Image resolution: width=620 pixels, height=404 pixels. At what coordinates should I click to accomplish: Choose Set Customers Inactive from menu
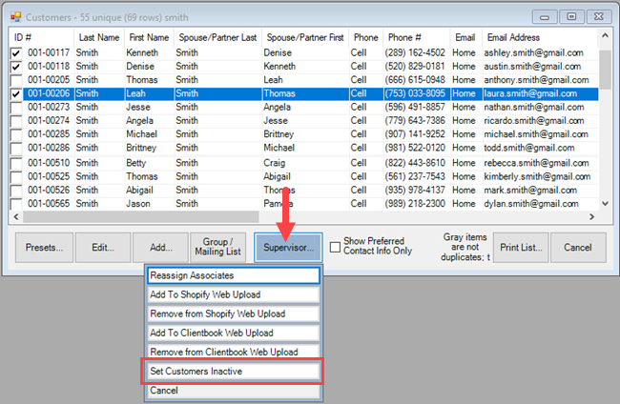pyautogui.click(x=232, y=371)
